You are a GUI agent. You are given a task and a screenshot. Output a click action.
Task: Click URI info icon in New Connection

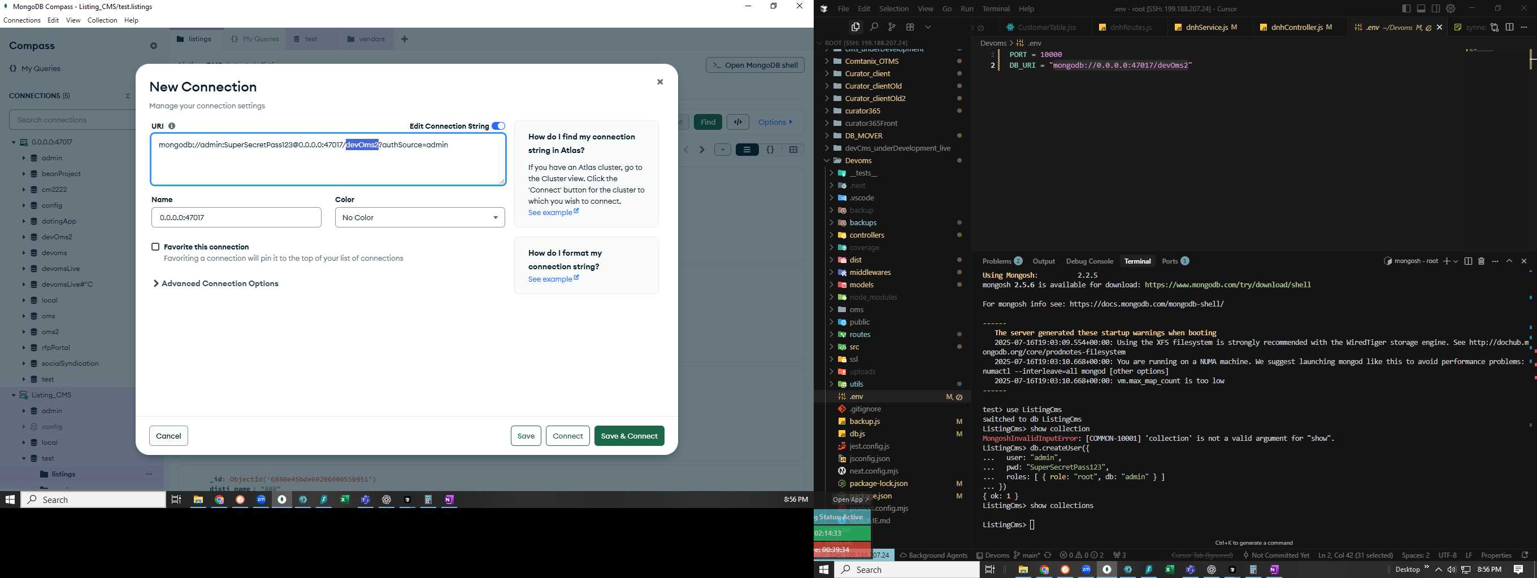point(172,126)
